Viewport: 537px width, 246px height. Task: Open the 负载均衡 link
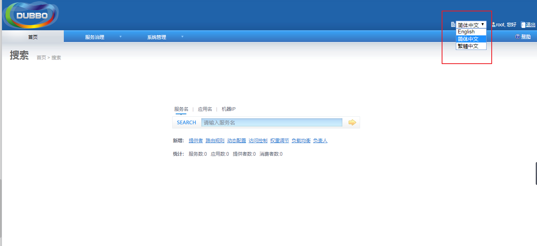[301, 140]
